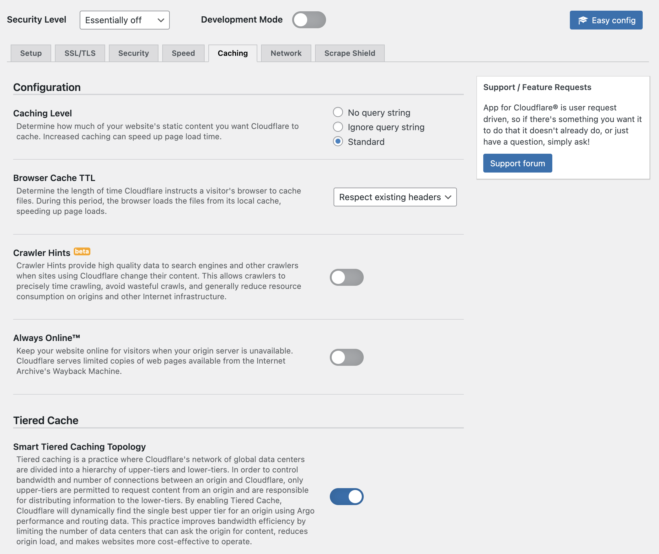The image size is (659, 554).
Task: Enable the Crawler Hints toggle
Action: tap(347, 277)
